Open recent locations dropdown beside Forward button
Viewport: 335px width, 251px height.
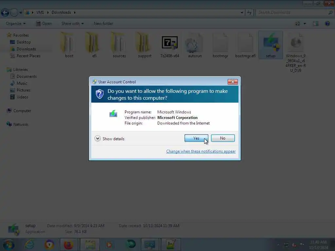click(x=21, y=13)
